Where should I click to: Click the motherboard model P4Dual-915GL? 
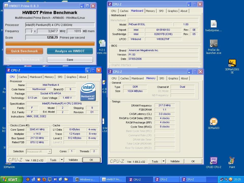pos(150,24)
